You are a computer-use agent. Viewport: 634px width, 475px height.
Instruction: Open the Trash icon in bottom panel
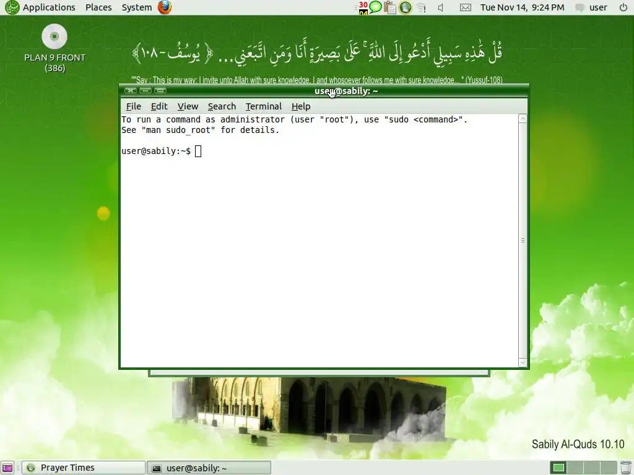[x=625, y=468]
